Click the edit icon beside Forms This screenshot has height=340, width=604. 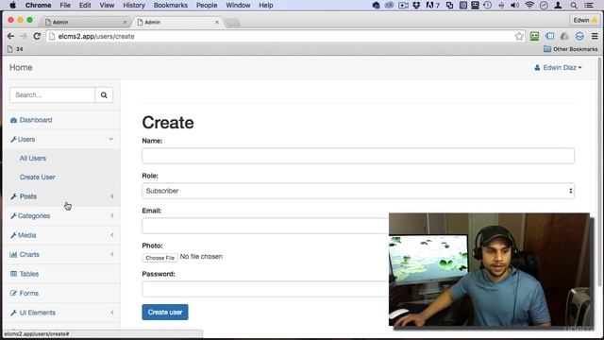[13, 293]
